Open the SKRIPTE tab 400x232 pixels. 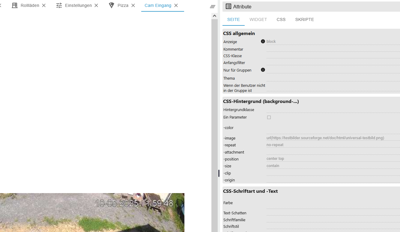tap(305, 19)
